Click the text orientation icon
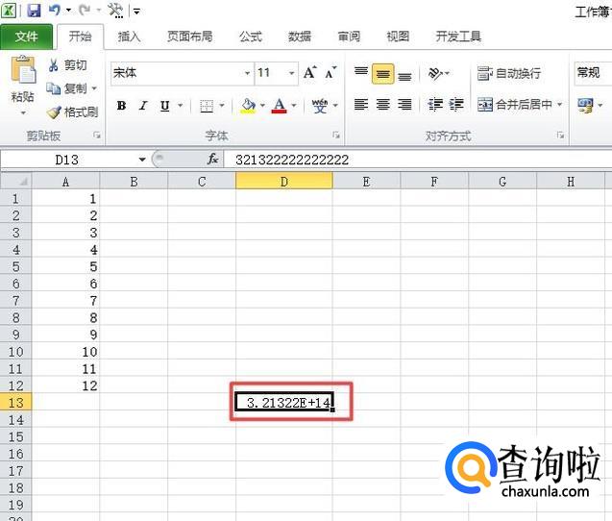The image size is (612, 521). [x=435, y=73]
